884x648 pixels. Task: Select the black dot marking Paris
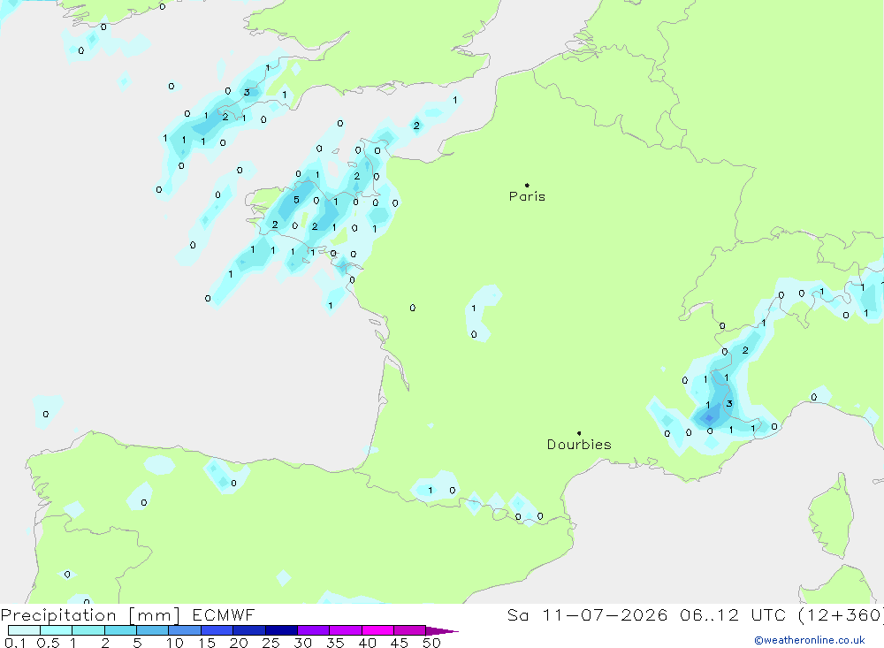pos(527,185)
